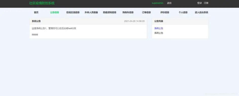Image resolution: width=239 pixels, height=96 pixels.
Task: Click the 登录 link
Action: coord(199,3)
